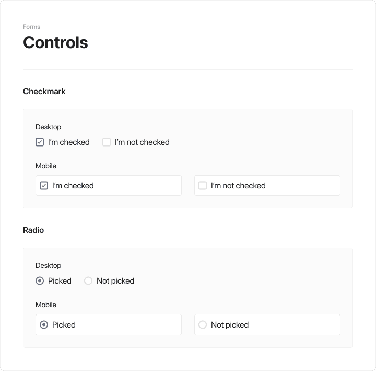The height and width of the screenshot is (371, 376).
Task: Click the Desktop "I'm not checked" label text
Action: [142, 142]
